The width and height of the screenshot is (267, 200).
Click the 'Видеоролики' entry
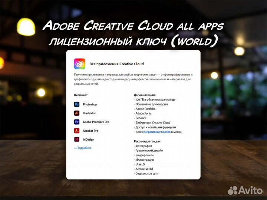(x=144, y=155)
